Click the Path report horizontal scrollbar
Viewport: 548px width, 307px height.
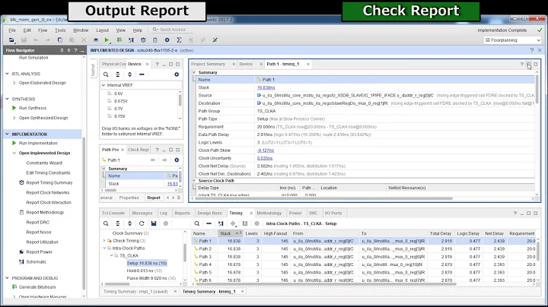(323, 198)
